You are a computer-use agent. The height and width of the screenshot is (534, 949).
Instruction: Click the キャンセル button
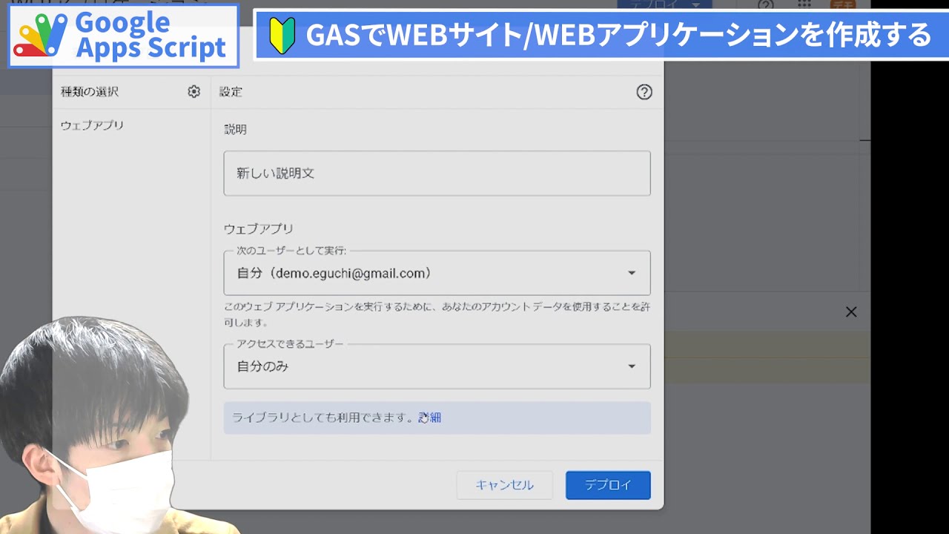pos(504,485)
